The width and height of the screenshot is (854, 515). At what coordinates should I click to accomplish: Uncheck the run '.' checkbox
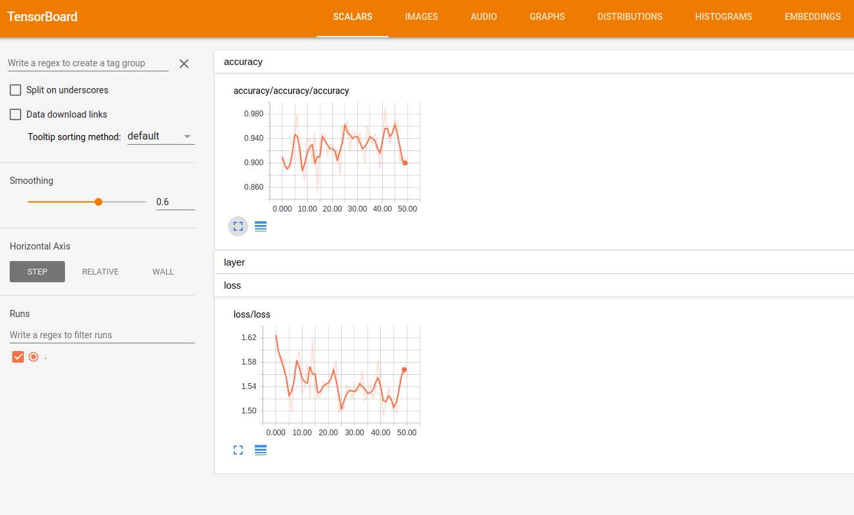pos(18,357)
